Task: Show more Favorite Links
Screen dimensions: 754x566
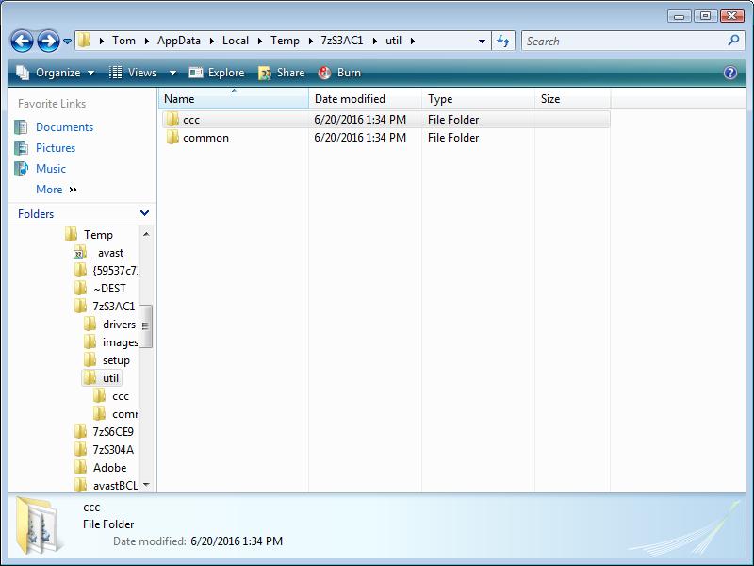Action: 56,190
